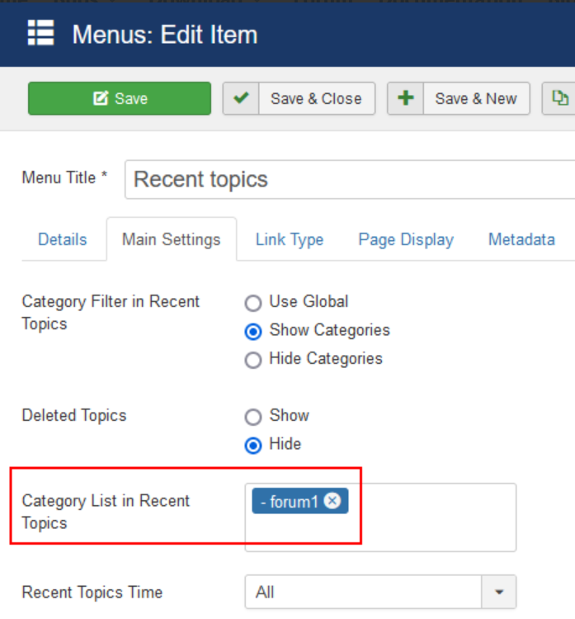Image resolution: width=575 pixels, height=619 pixels.
Task: Choose the Show Categories radio option
Action: [254, 331]
